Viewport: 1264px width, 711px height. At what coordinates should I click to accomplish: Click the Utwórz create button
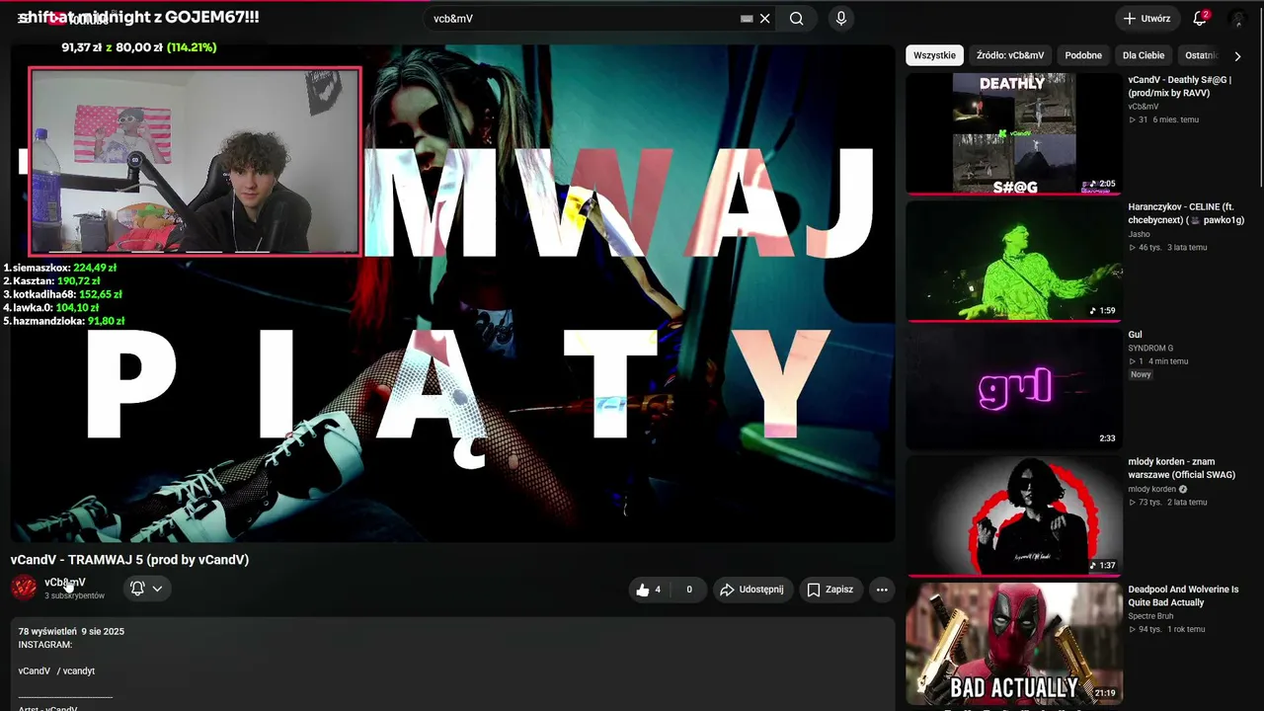[1146, 19]
